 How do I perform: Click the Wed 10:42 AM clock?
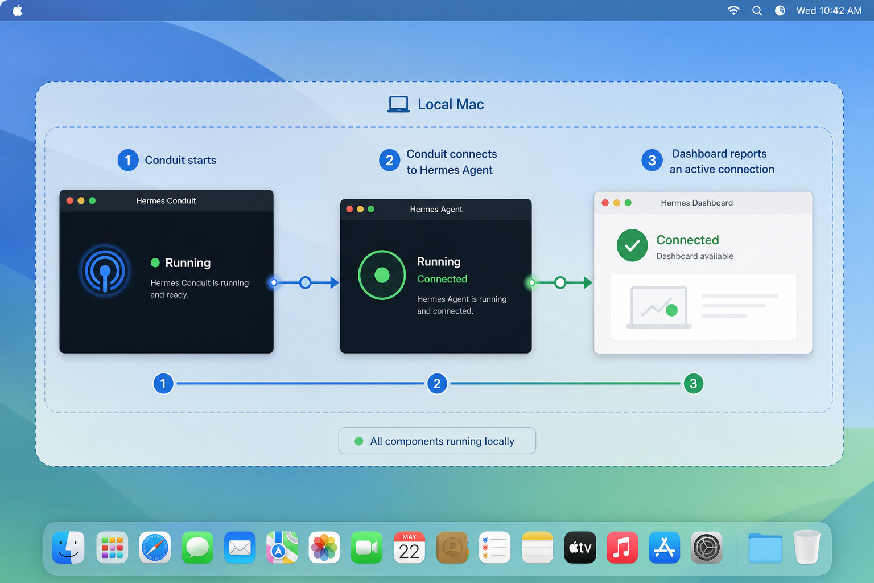(828, 10)
